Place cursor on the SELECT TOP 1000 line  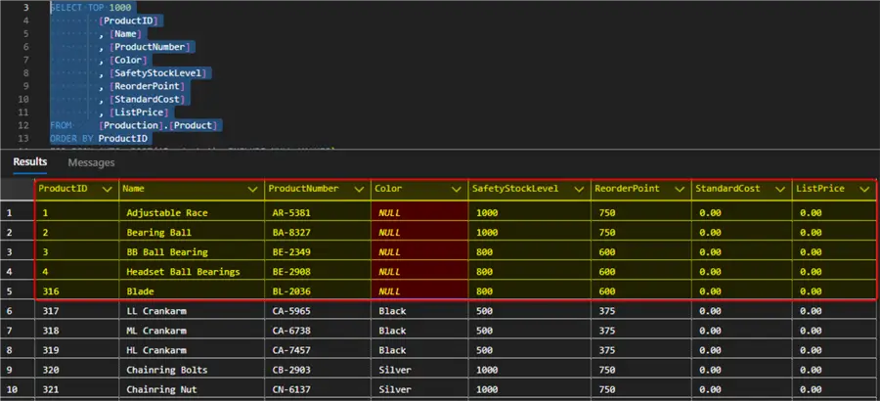[90, 7]
